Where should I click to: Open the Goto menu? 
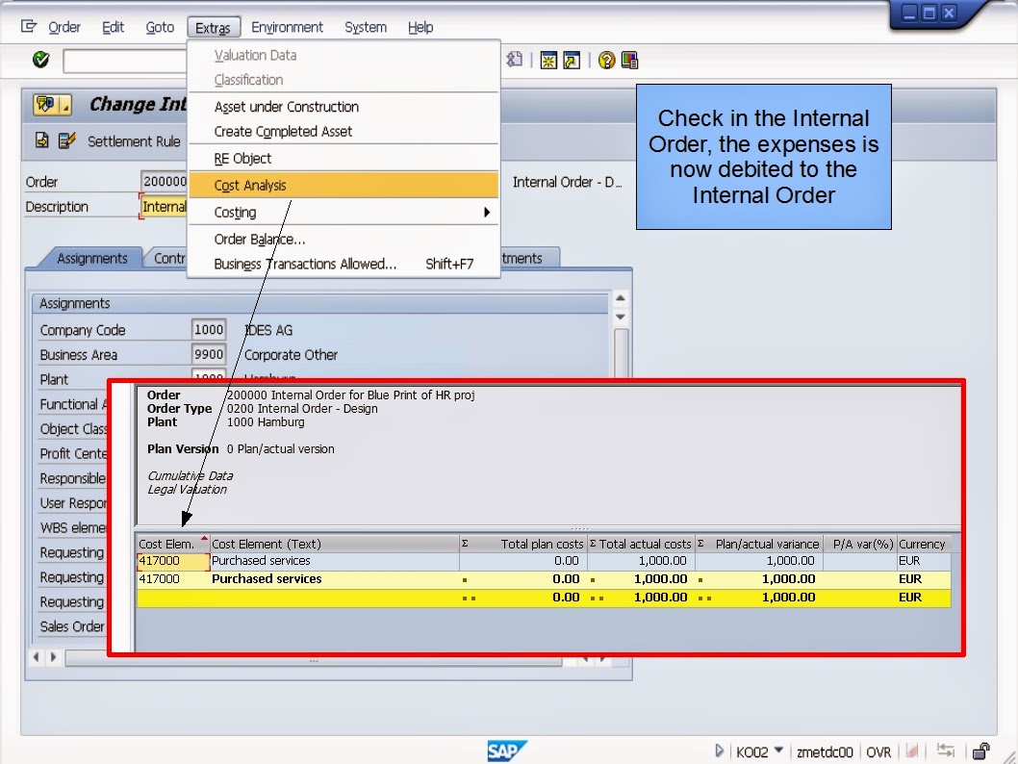click(x=160, y=27)
